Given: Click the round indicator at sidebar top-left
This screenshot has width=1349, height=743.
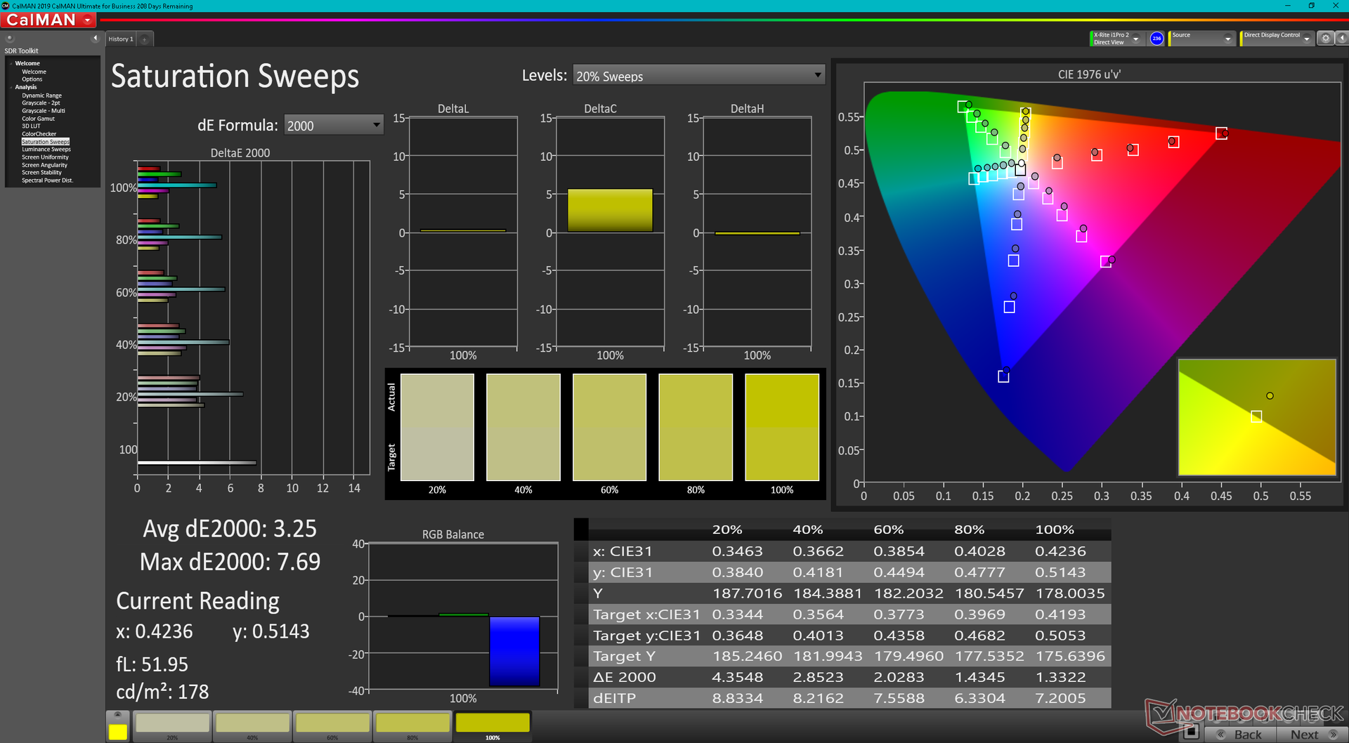Looking at the screenshot, I should (10, 38).
